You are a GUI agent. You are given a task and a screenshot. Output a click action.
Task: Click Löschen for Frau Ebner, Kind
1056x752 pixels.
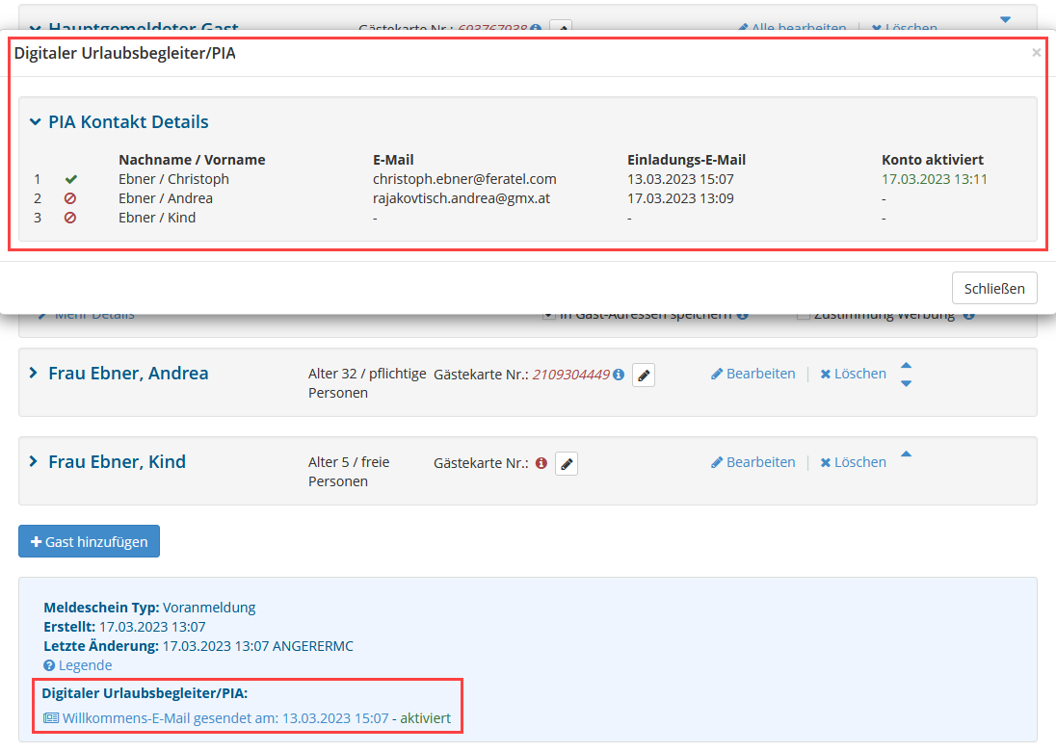point(854,462)
